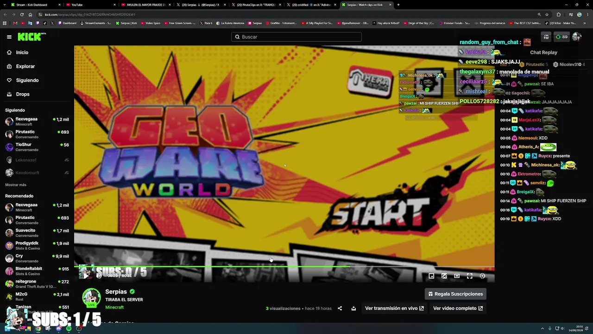Reload the page in the browser
This screenshot has width=593, height=334.
(22, 14)
